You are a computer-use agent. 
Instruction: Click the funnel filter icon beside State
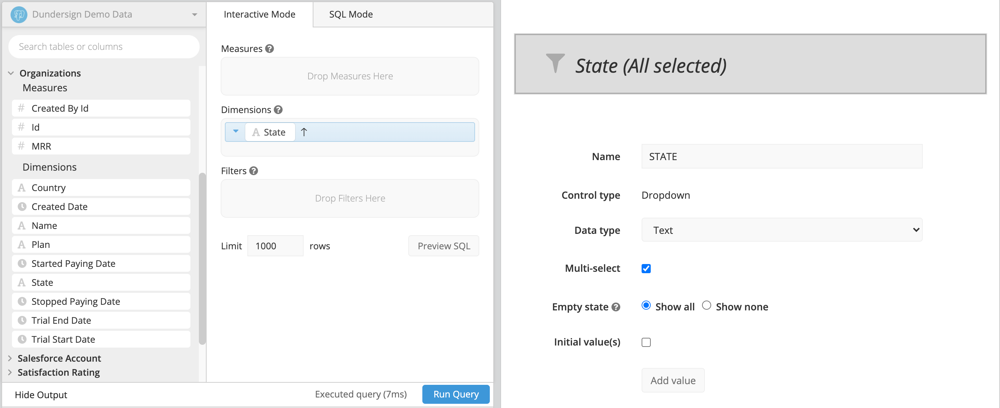pyautogui.click(x=555, y=64)
